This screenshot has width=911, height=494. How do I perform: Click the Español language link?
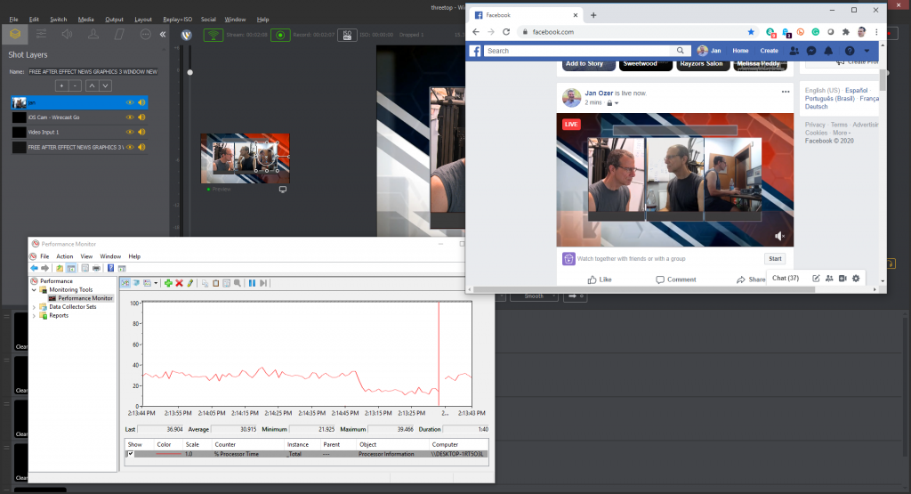tap(856, 91)
